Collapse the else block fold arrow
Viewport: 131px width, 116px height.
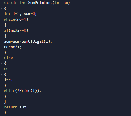coord(1,64)
